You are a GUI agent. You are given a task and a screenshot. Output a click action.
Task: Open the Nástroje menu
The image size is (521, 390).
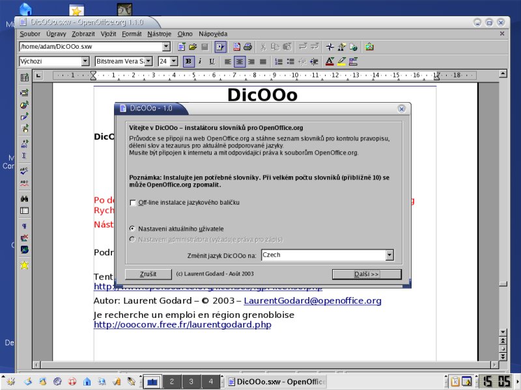[x=159, y=34]
